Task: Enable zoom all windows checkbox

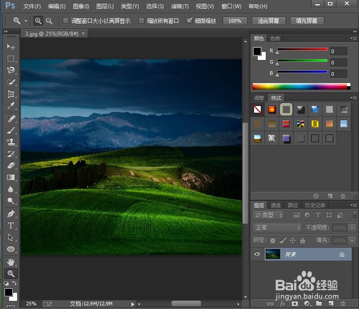Action: pos(141,21)
